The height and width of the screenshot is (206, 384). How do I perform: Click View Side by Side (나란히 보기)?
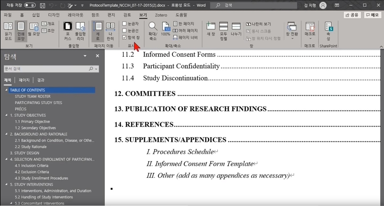point(258,24)
